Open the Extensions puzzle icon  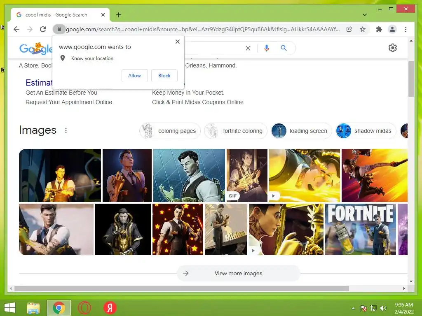pyautogui.click(x=379, y=29)
